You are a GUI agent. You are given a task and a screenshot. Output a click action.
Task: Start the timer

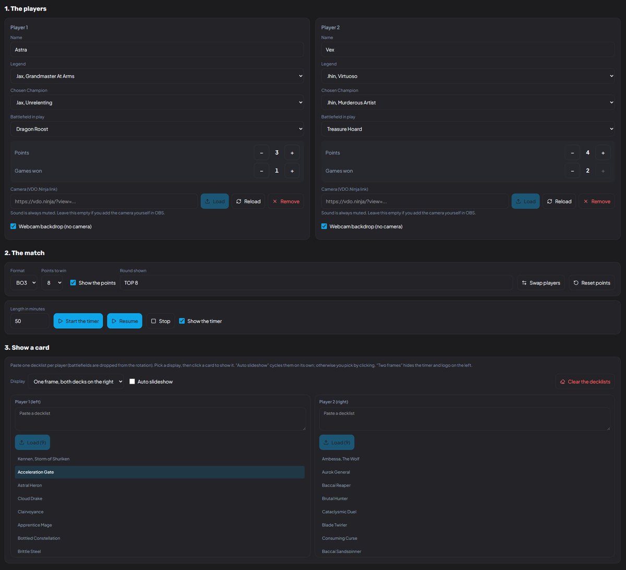point(78,321)
